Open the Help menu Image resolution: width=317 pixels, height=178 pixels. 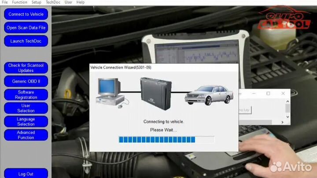tap(81, 2)
